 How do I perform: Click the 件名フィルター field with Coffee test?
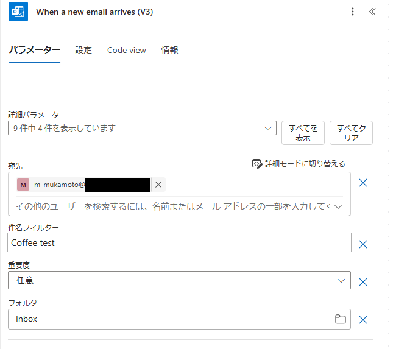tap(179, 242)
